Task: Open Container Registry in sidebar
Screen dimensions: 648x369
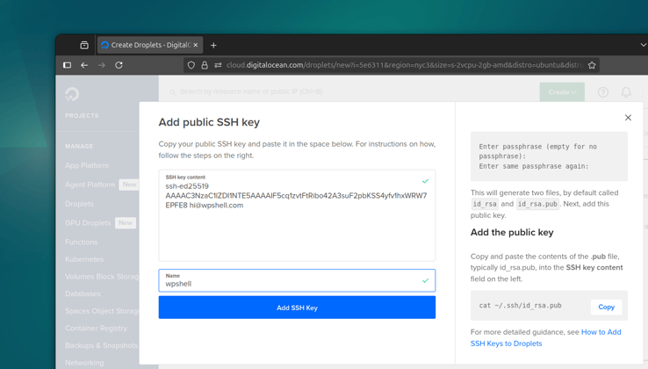Action: pyautogui.click(x=97, y=328)
